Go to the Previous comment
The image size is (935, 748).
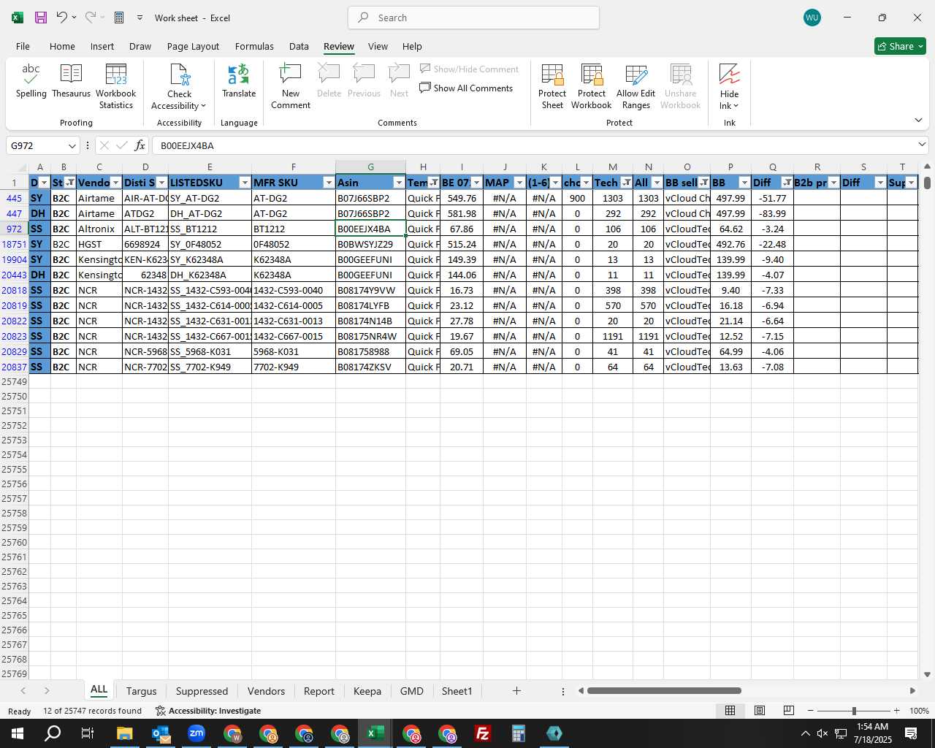pyautogui.click(x=364, y=81)
